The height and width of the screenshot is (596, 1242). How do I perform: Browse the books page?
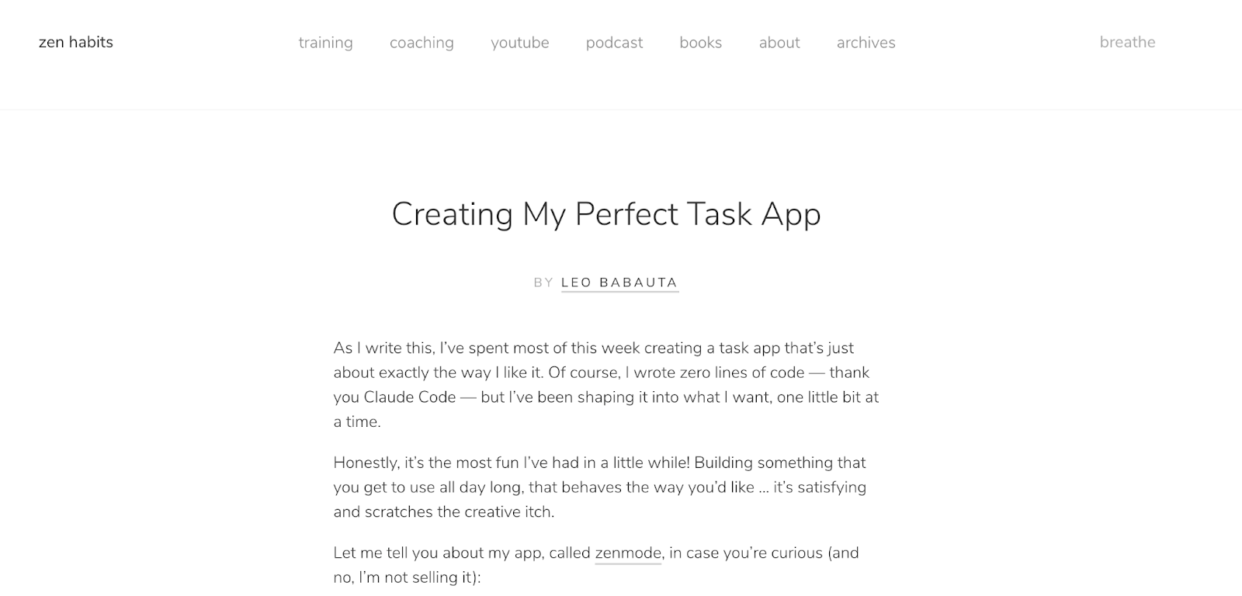(x=700, y=43)
